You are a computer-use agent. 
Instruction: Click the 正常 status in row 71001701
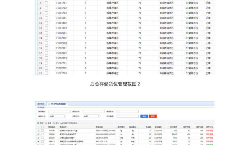click(x=208, y=3)
